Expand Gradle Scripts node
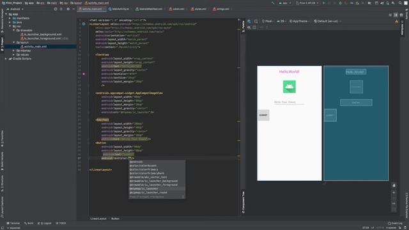Image resolution: width=409 pixels, height=230 pixels. (x=6, y=59)
